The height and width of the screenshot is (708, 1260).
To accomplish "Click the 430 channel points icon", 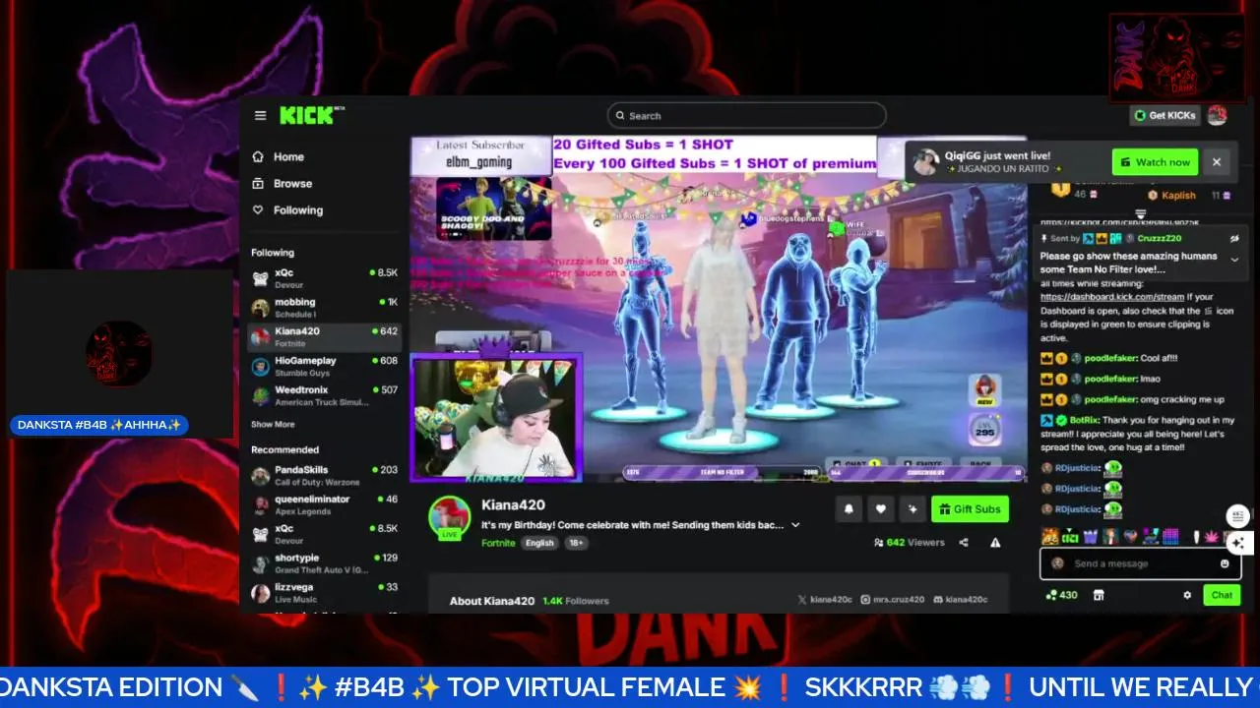I will [1061, 595].
